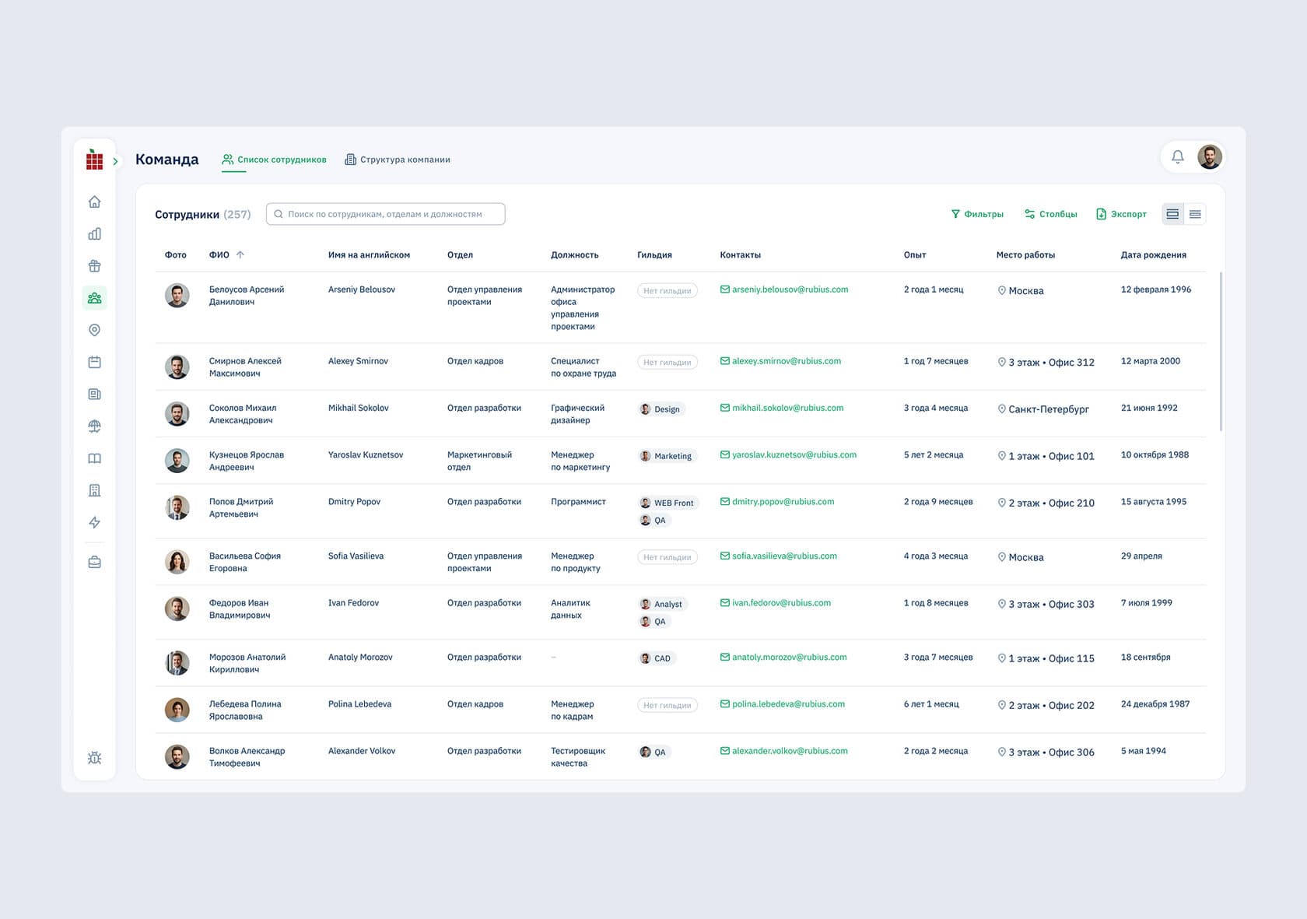
Task: Expand the sidebar with the chevron arrow
Action: click(115, 161)
